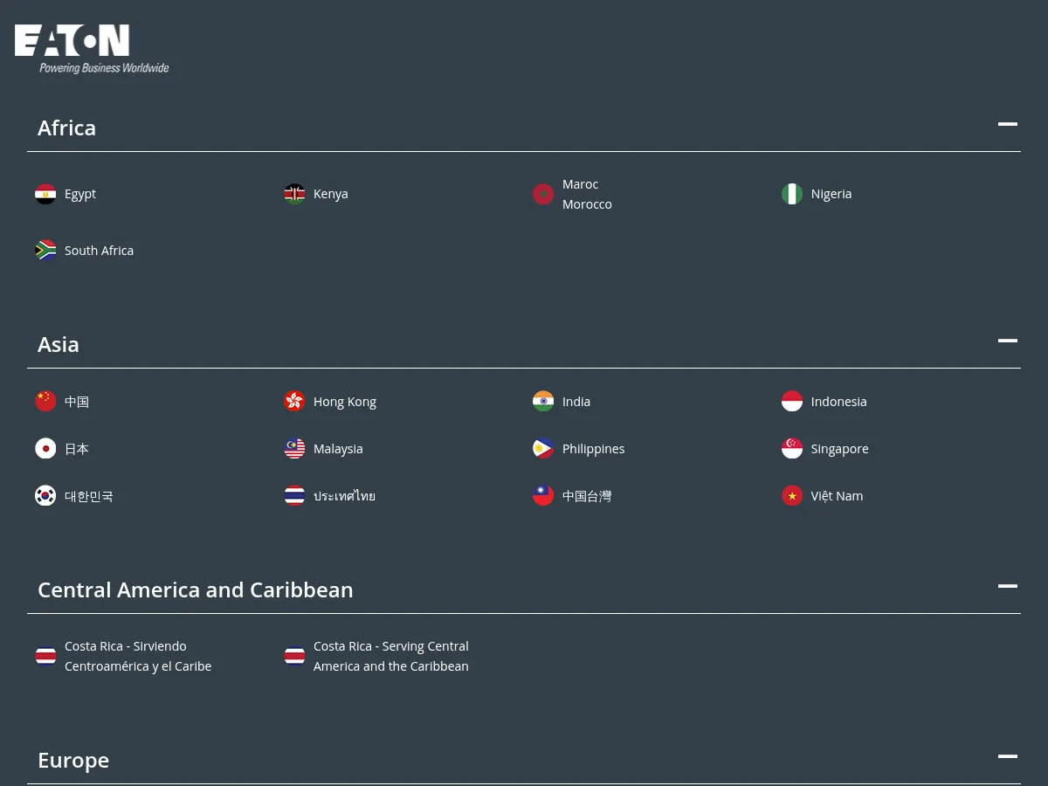Screen dimensions: 1048x786
Task: Click the South Africa flag icon
Action: 45,250
